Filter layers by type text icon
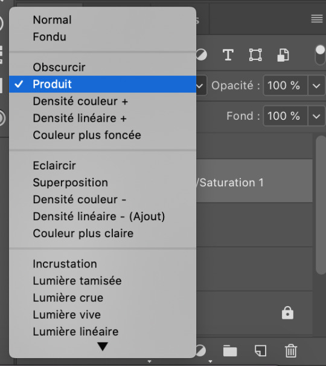326x366 pixels. [x=228, y=55]
